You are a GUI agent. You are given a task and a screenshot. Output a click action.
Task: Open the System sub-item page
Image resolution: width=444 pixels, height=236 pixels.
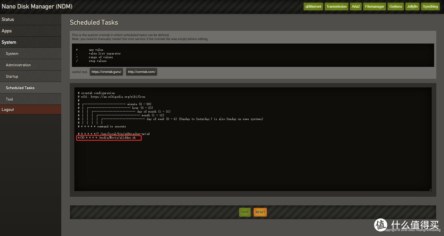(x=30, y=54)
